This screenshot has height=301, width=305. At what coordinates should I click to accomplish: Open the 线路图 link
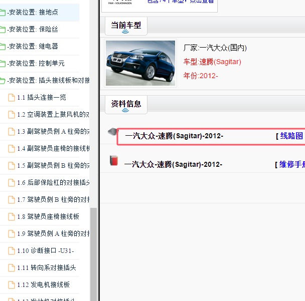291,136
